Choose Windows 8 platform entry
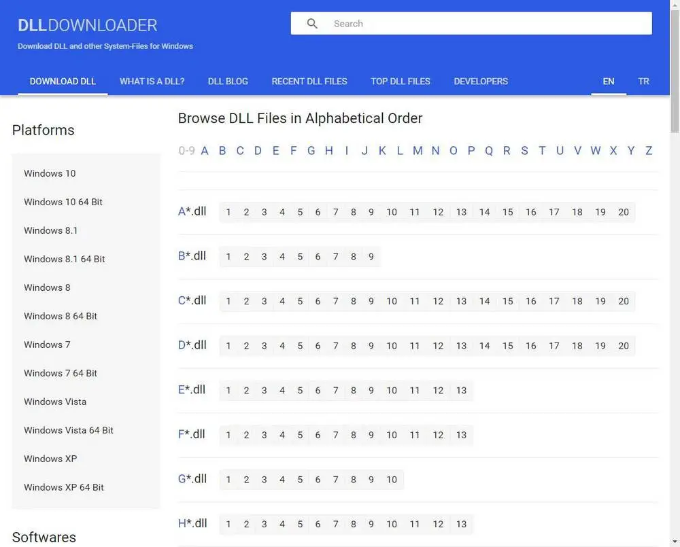 (48, 288)
